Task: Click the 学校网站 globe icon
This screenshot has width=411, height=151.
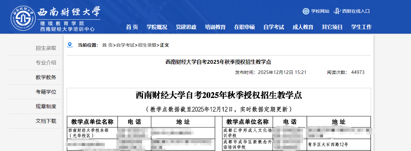Action: 306,11
